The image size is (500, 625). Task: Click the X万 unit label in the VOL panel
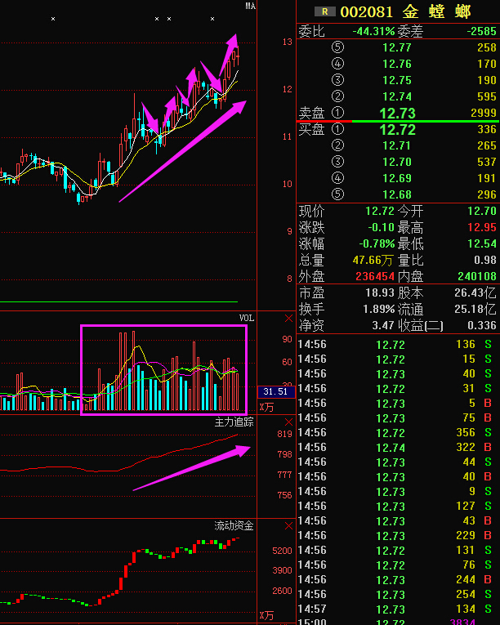pyautogui.click(x=266, y=407)
